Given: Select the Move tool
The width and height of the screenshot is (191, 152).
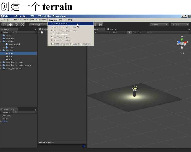Looking at the screenshot, I should pyautogui.click(x=10, y=25).
